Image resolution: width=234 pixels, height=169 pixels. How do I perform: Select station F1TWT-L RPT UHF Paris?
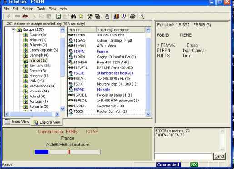[x=106, y=68]
